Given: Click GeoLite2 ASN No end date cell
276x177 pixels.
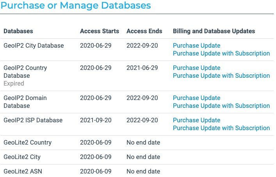Looking at the screenshot, I should 143,172.
